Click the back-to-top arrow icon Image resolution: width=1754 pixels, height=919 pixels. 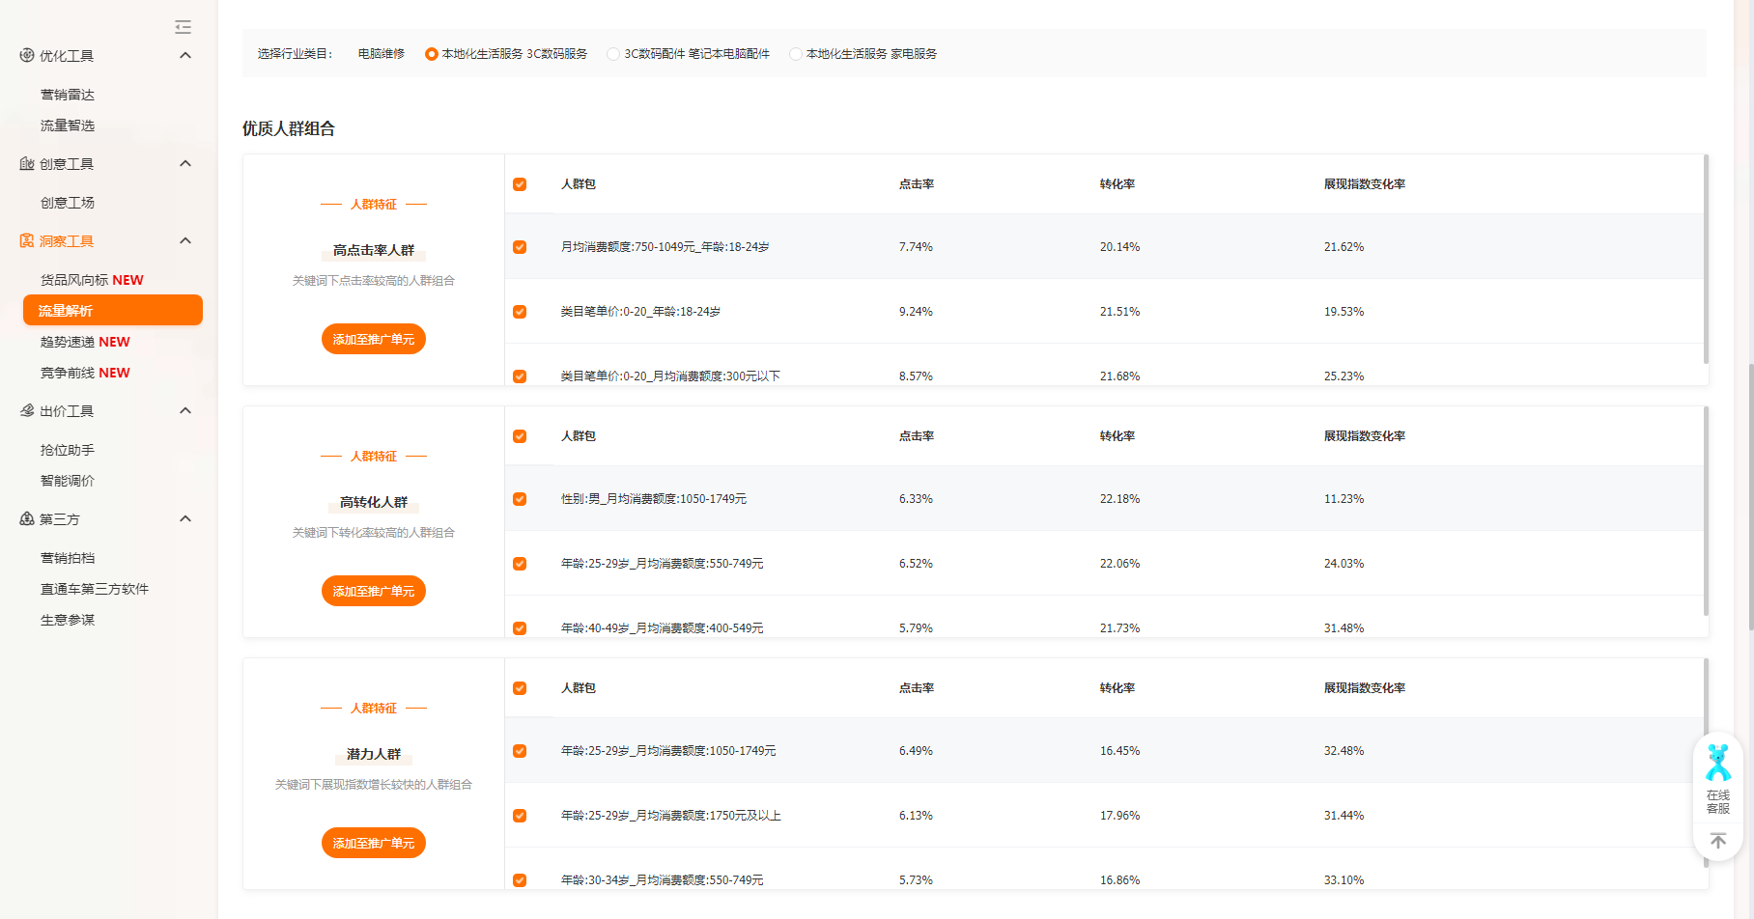point(1717,841)
